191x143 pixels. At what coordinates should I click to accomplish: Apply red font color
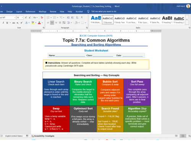(x=39, y=23)
